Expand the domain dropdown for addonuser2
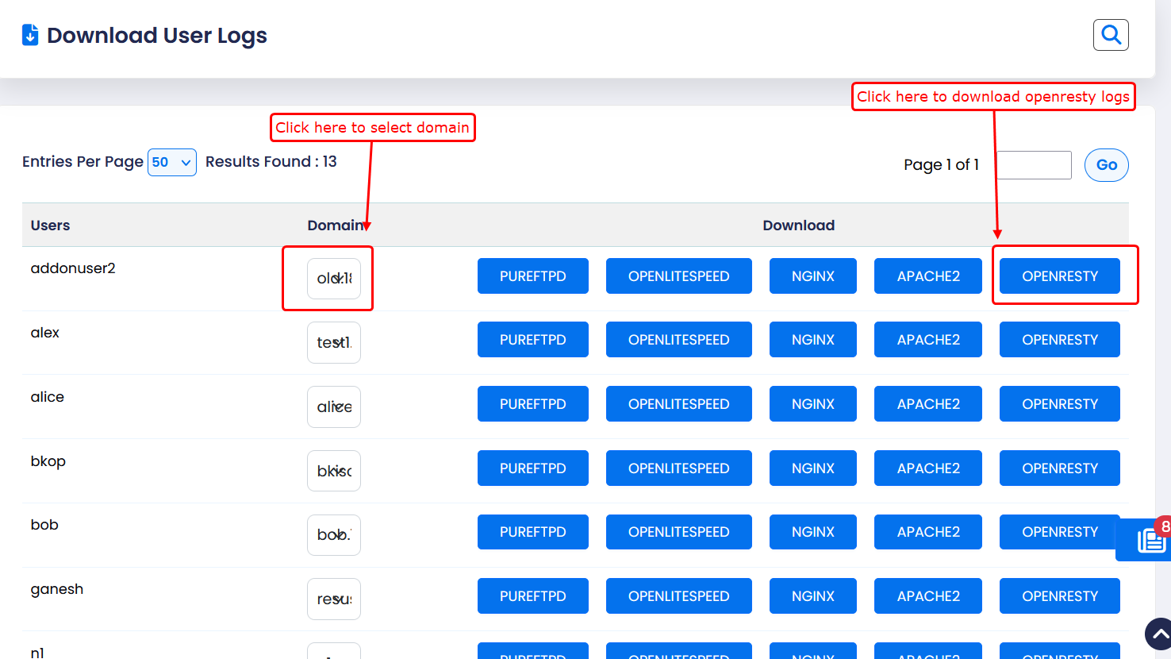1171x659 pixels. click(x=334, y=279)
